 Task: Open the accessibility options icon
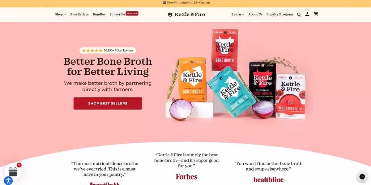(8, 181)
